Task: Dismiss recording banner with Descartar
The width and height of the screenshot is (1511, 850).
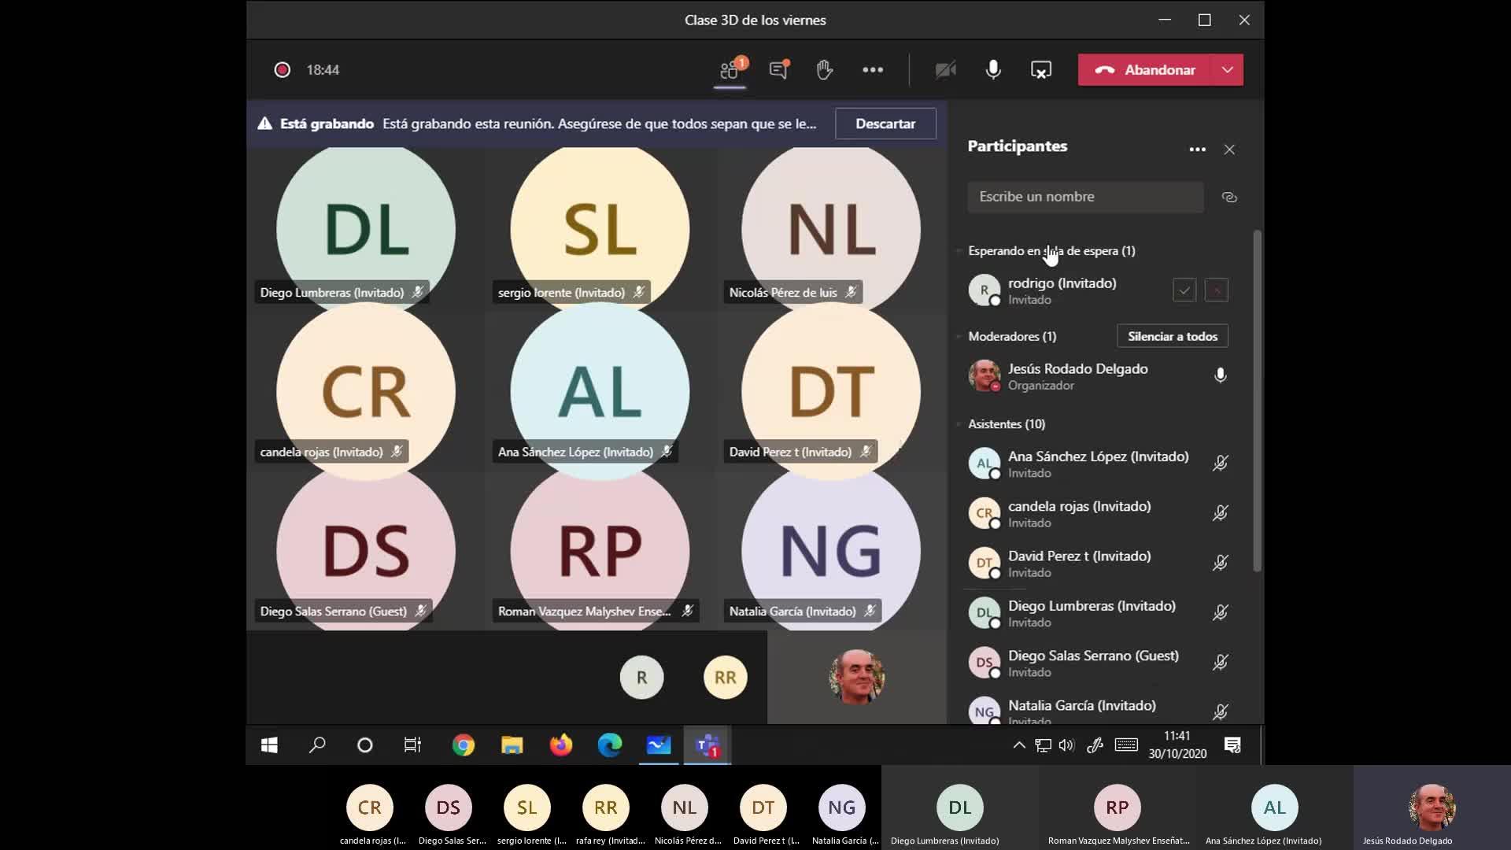Action: coord(885,124)
